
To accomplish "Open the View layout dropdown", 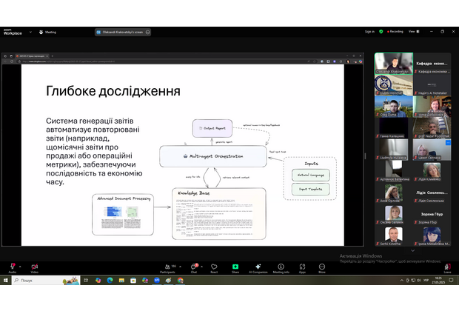I will pyautogui.click(x=415, y=32).
